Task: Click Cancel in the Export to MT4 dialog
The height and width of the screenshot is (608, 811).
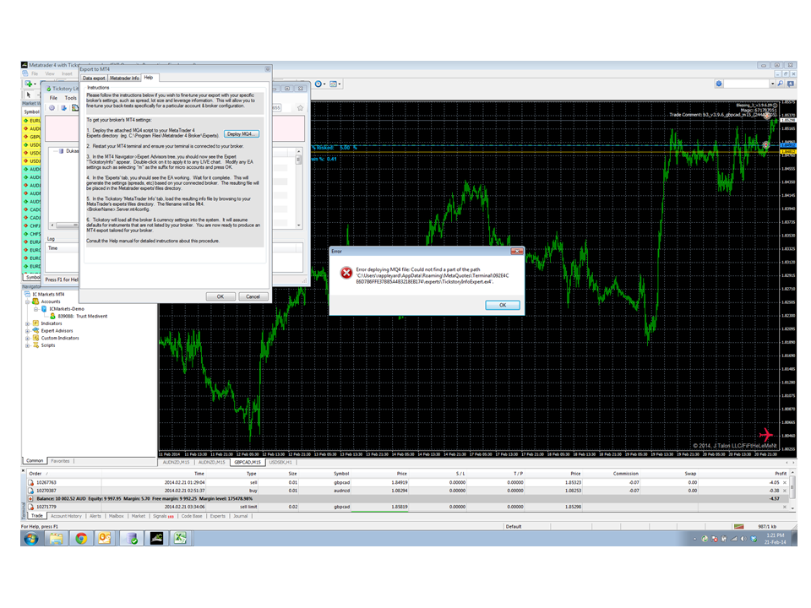Action: [253, 296]
